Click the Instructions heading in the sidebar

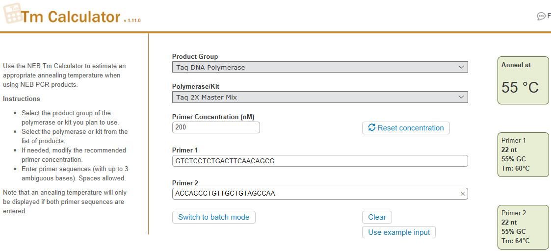click(x=22, y=99)
